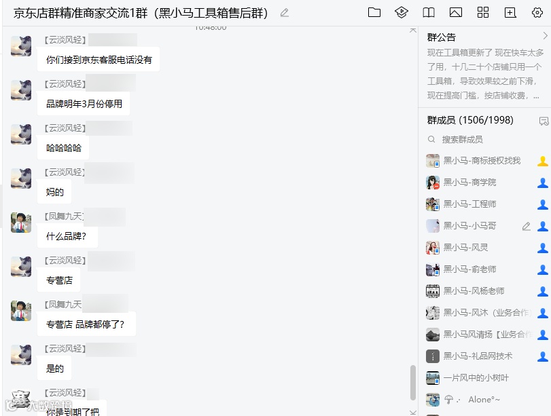The width and height of the screenshot is (551, 416).
Task: Open the 群公告 announcement text
Action: [484, 74]
